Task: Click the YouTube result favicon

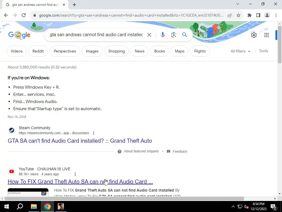Action: click(12, 171)
